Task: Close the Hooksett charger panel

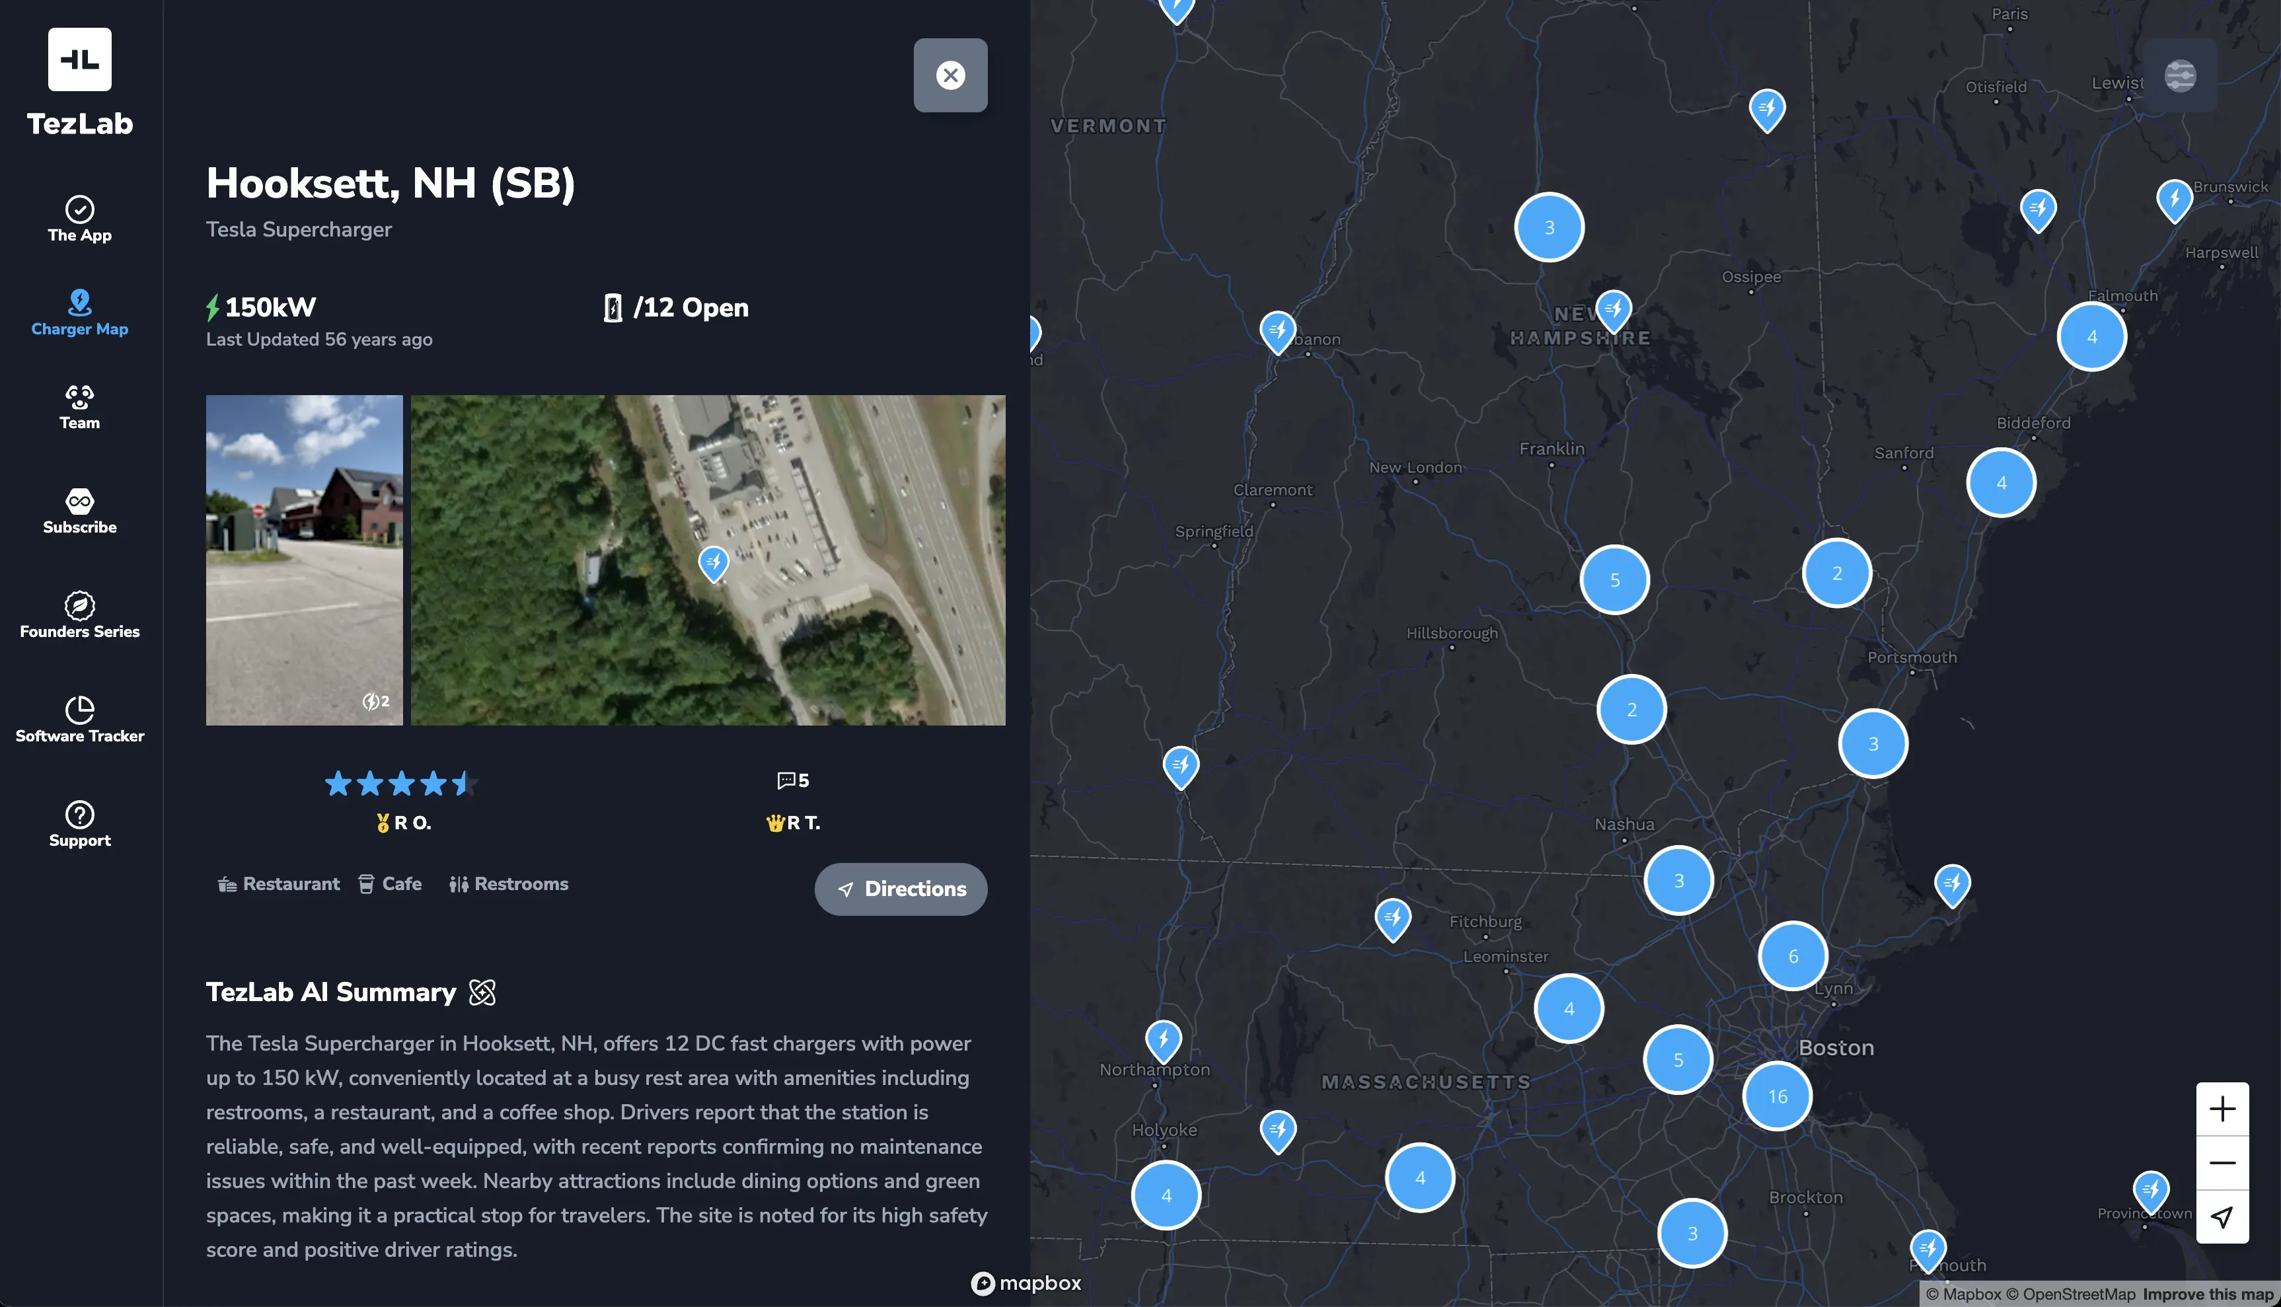Action: pos(950,75)
